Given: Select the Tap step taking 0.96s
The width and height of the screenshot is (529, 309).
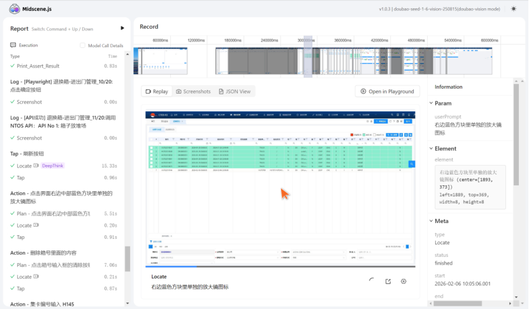Looking at the screenshot, I should 64,178.
